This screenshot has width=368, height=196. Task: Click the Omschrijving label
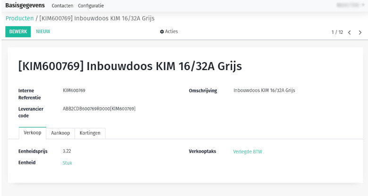click(x=203, y=91)
